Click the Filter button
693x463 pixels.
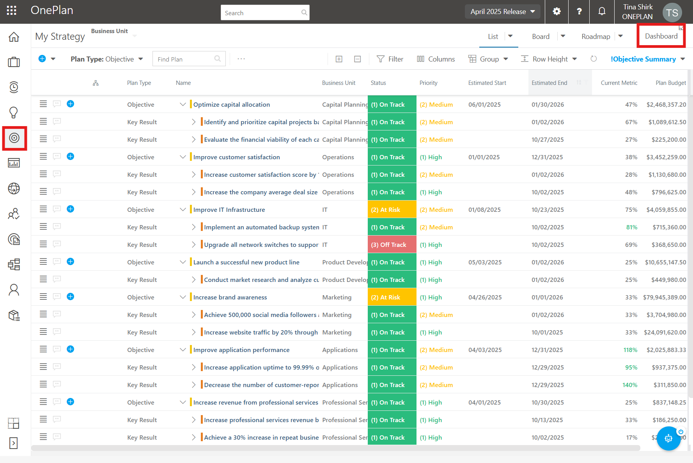point(390,59)
